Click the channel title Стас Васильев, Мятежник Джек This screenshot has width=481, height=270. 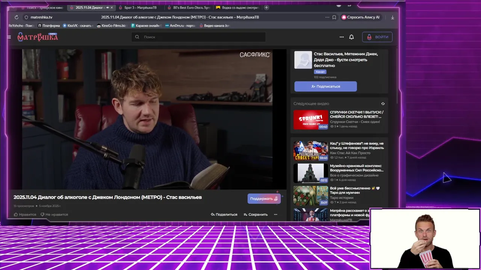click(346, 60)
